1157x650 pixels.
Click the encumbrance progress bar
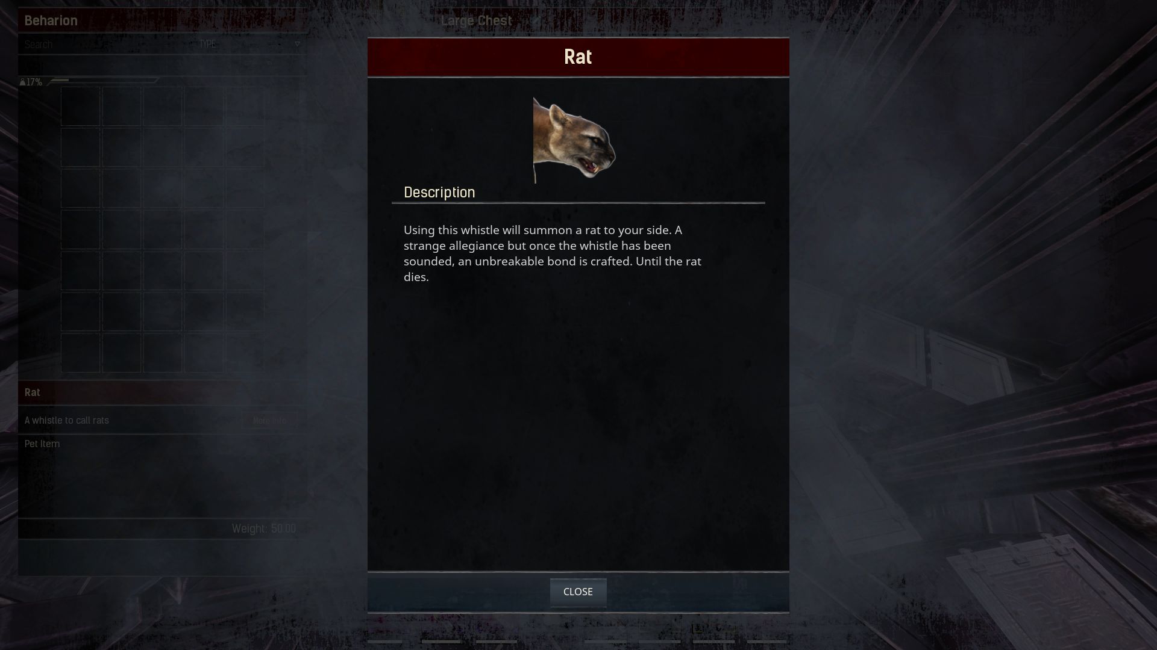[x=103, y=80]
